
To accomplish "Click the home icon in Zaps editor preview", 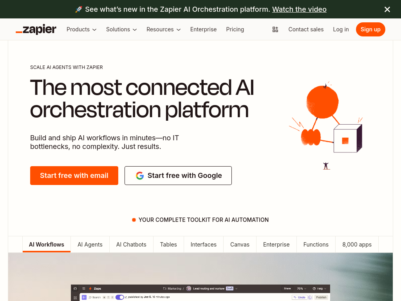I will pyautogui.click(x=75, y=288).
